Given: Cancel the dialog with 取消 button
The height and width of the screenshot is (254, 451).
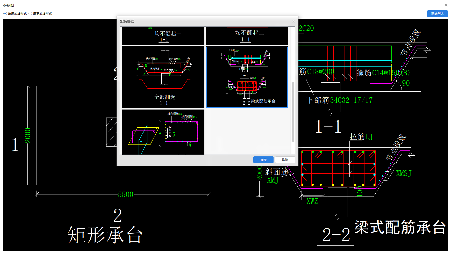Looking at the screenshot, I should (285, 160).
